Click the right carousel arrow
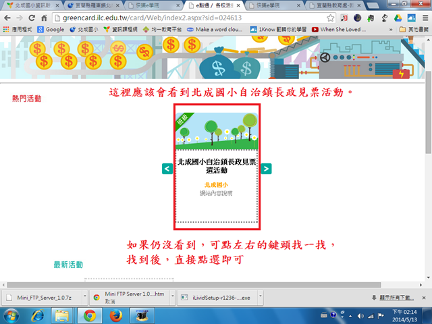This screenshot has height=324, width=432. point(266,169)
